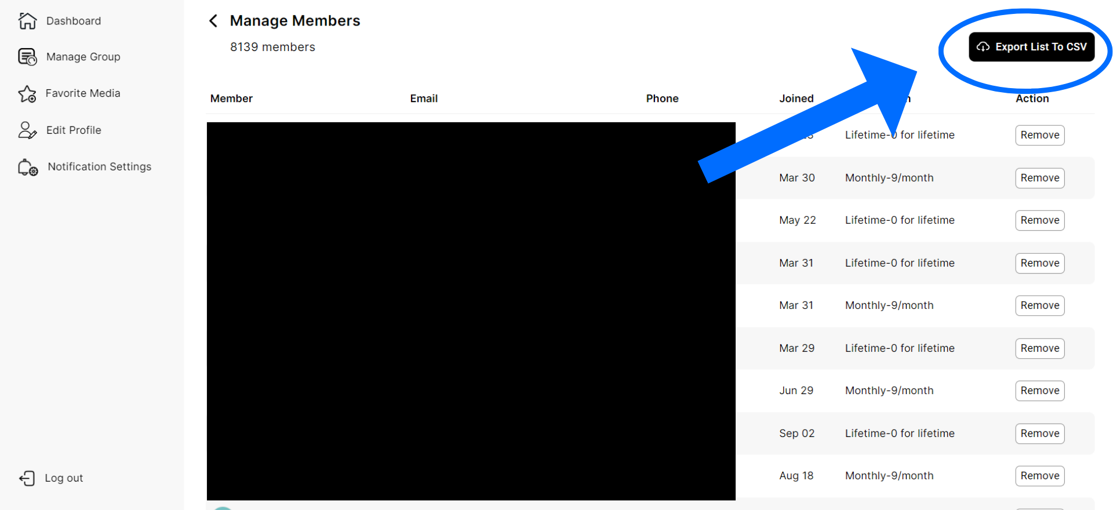Click the Favorite Media star icon
Viewport: 1113px width, 510px height.
click(x=27, y=94)
